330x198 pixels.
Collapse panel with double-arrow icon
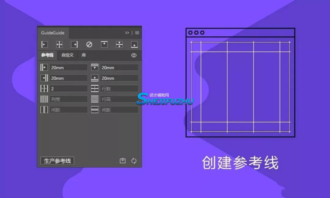click(x=127, y=33)
